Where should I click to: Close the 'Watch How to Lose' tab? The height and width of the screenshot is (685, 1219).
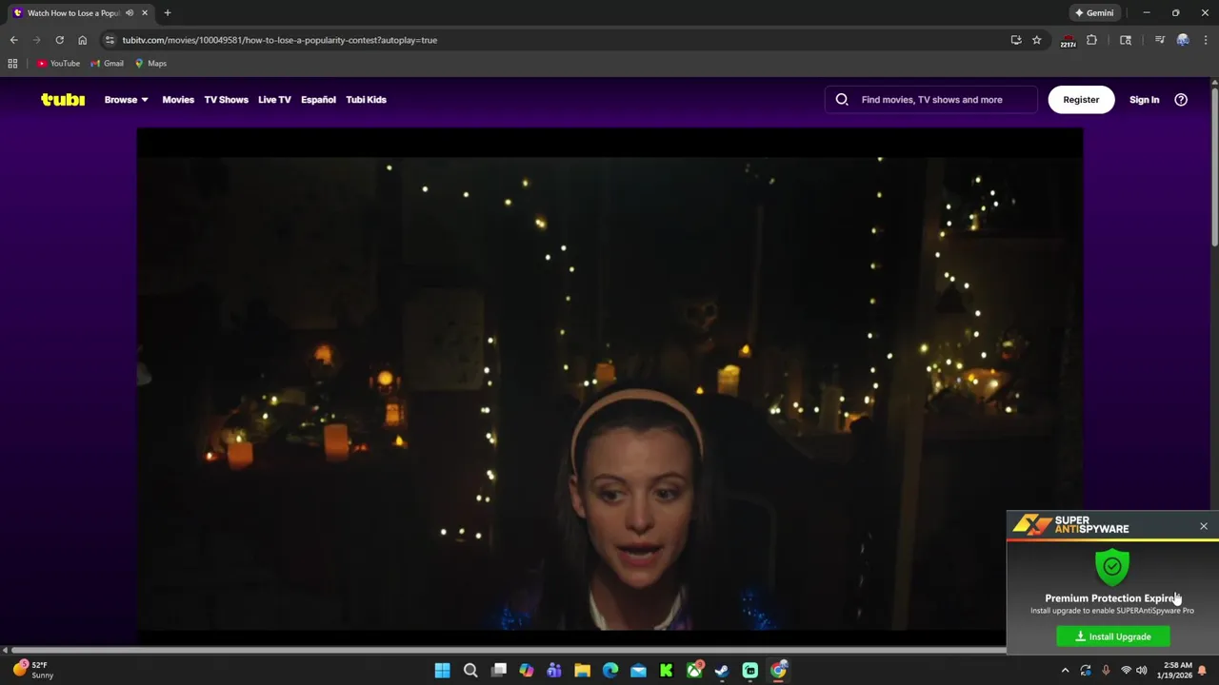pos(145,13)
